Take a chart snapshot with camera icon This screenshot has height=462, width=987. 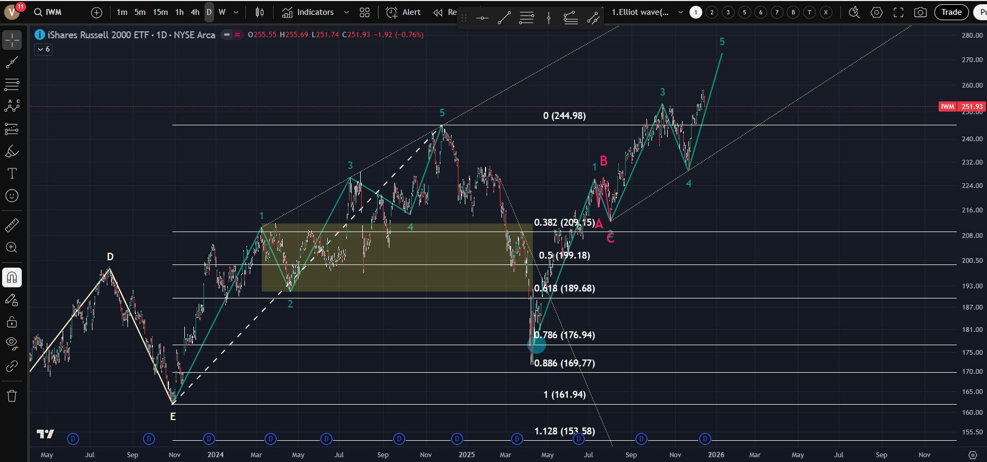point(920,12)
